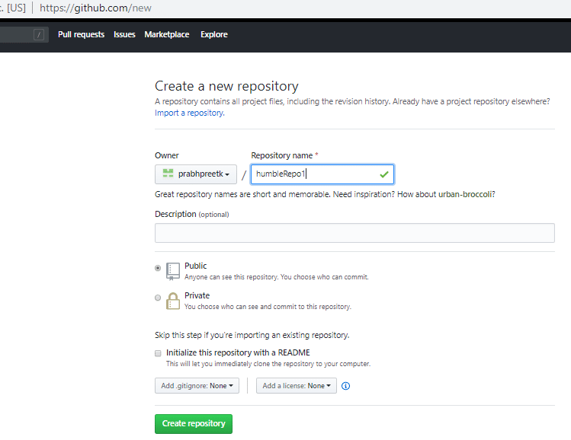Go to Issues in the navigation bar
This screenshot has height=440, width=571.
click(124, 34)
